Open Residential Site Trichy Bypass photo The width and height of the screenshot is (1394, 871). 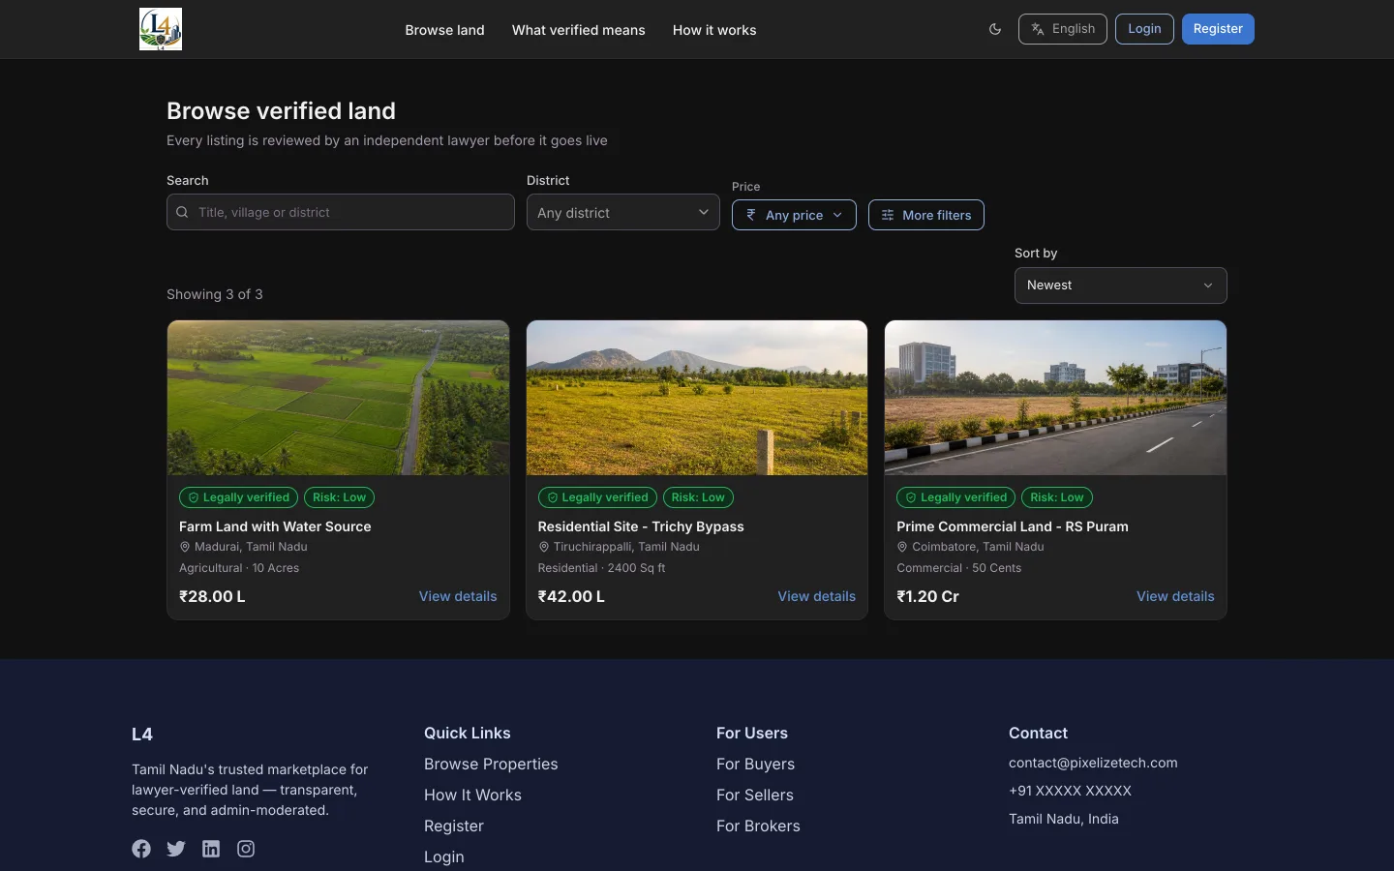(x=697, y=398)
